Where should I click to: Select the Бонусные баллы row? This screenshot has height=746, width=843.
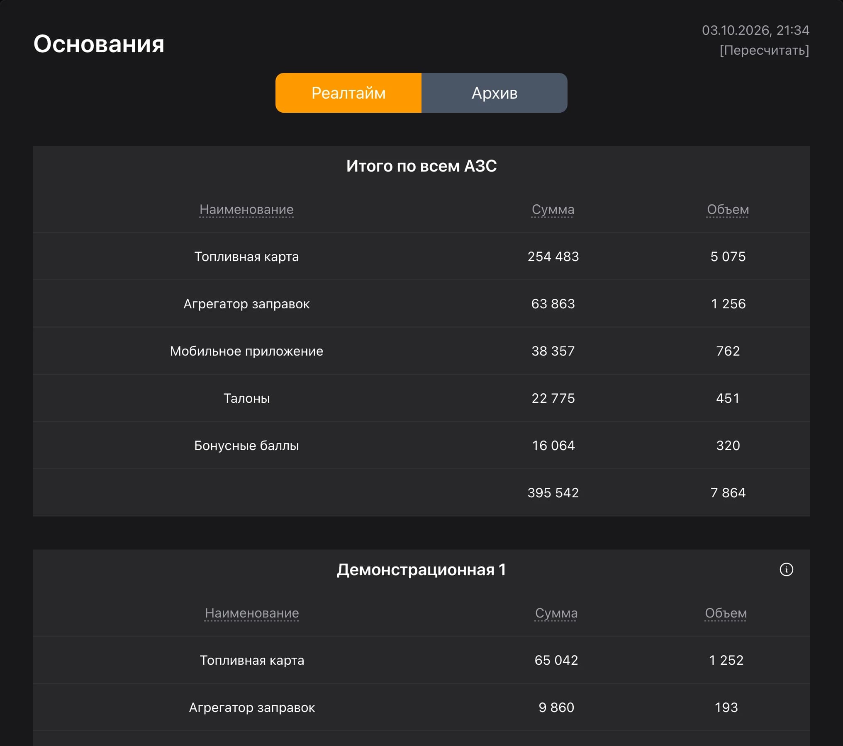(x=421, y=446)
